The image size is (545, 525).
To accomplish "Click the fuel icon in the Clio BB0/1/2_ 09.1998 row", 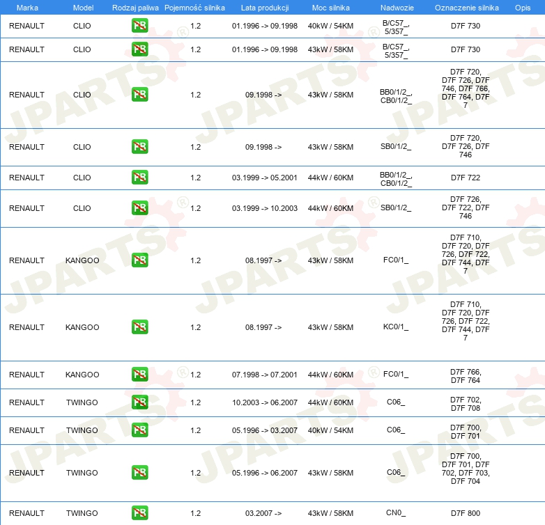I will (x=139, y=95).
